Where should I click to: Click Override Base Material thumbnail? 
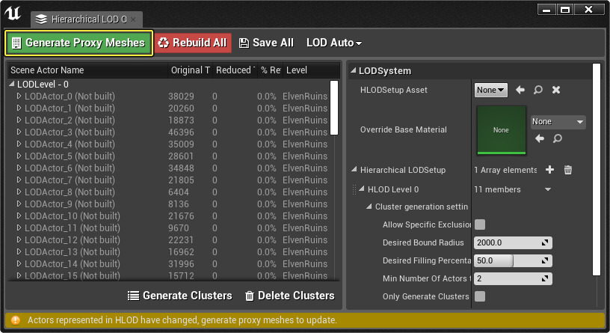pyautogui.click(x=502, y=130)
